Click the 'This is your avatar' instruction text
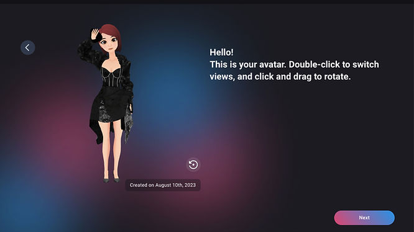Screen dimensions: 414x232 tap(294, 71)
